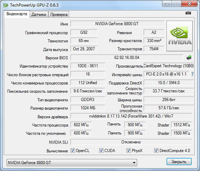This screenshot has width=200, height=171.
Task: Toggle the DirectCompute 4.0 checkbox
Action: [156, 151]
